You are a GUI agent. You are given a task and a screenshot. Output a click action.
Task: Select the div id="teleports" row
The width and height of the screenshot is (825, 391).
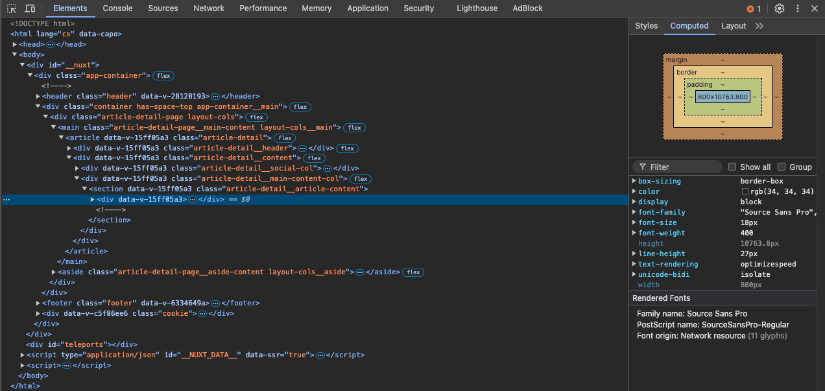[x=81, y=345]
